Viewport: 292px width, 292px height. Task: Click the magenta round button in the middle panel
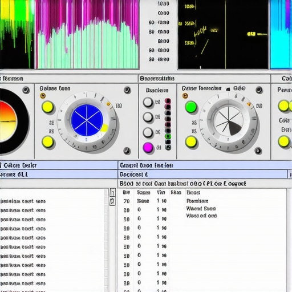(148, 148)
